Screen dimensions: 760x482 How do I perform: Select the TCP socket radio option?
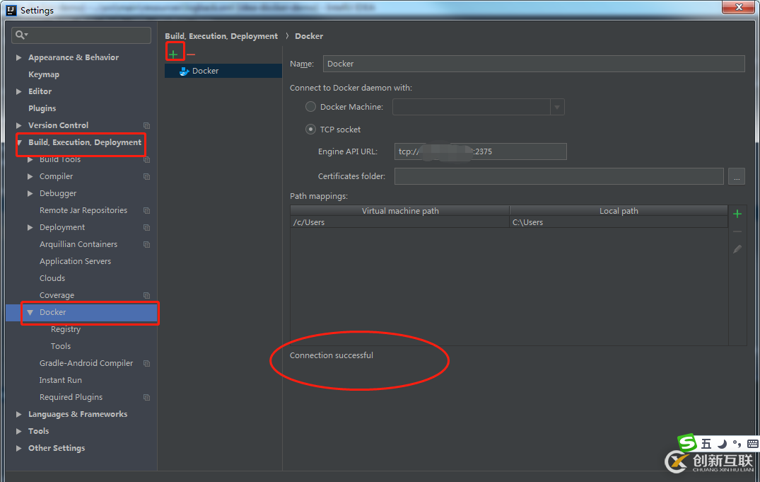point(310,130)
